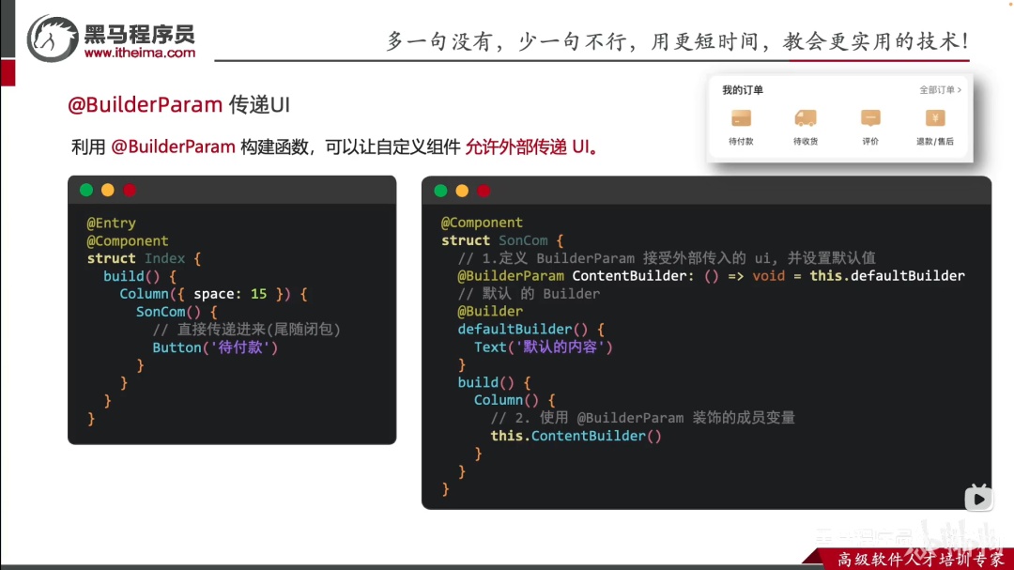Select the 评价 review icon

click(x=870, y=118)
